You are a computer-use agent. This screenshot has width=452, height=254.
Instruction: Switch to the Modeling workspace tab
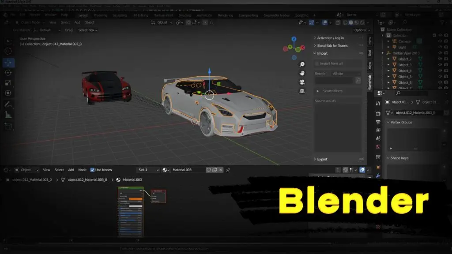pos(100,15)
